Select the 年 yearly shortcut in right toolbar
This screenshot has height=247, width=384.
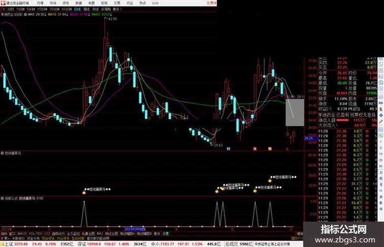(381, 209)
